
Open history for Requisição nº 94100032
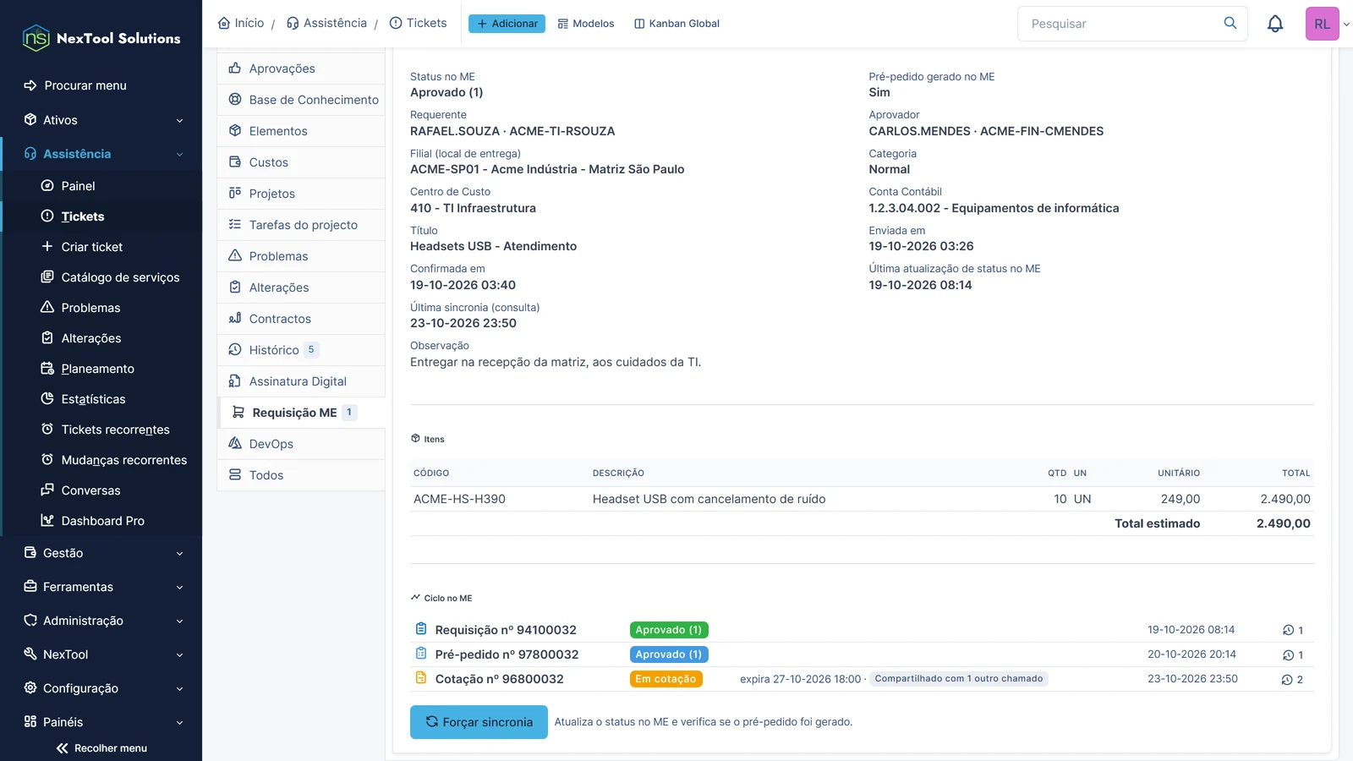click(1293, 630)
